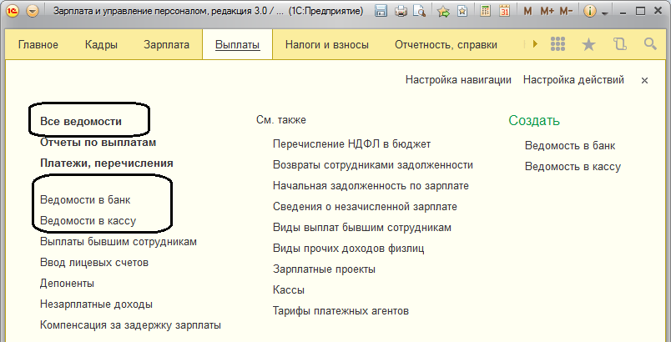Open Выплаты бывшим сотрудникам

(x=119, y=242)
